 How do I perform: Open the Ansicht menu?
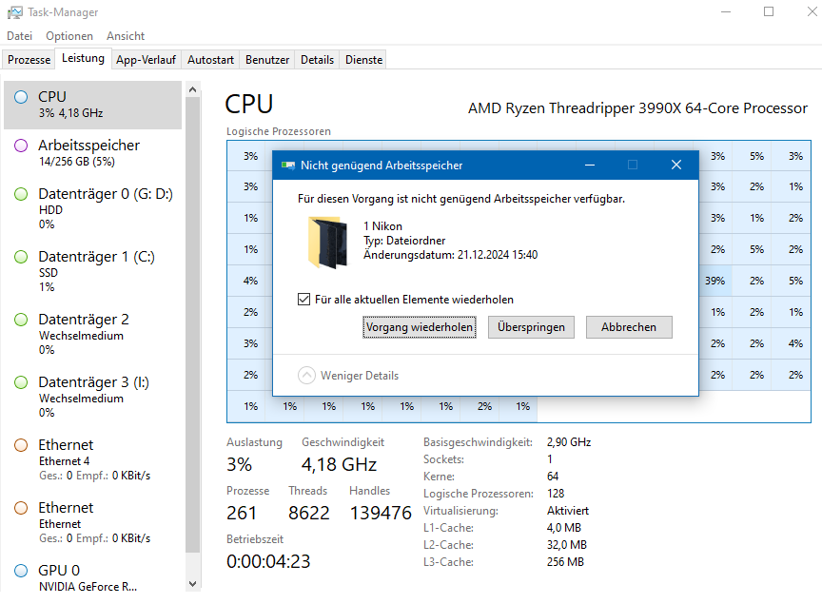click(126, 36)
